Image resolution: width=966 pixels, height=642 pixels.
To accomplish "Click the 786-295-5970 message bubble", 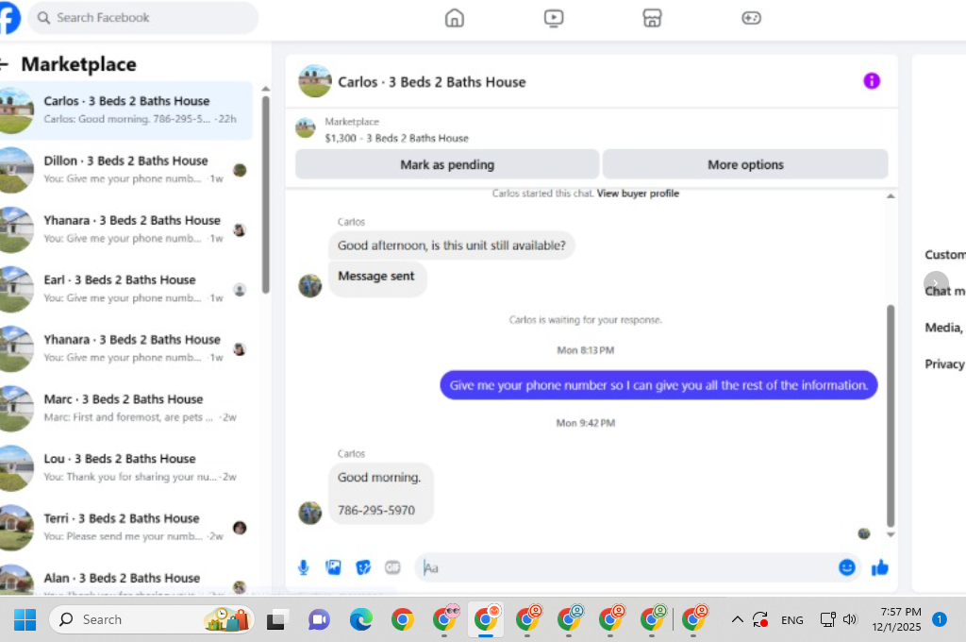I will point(381,494).
